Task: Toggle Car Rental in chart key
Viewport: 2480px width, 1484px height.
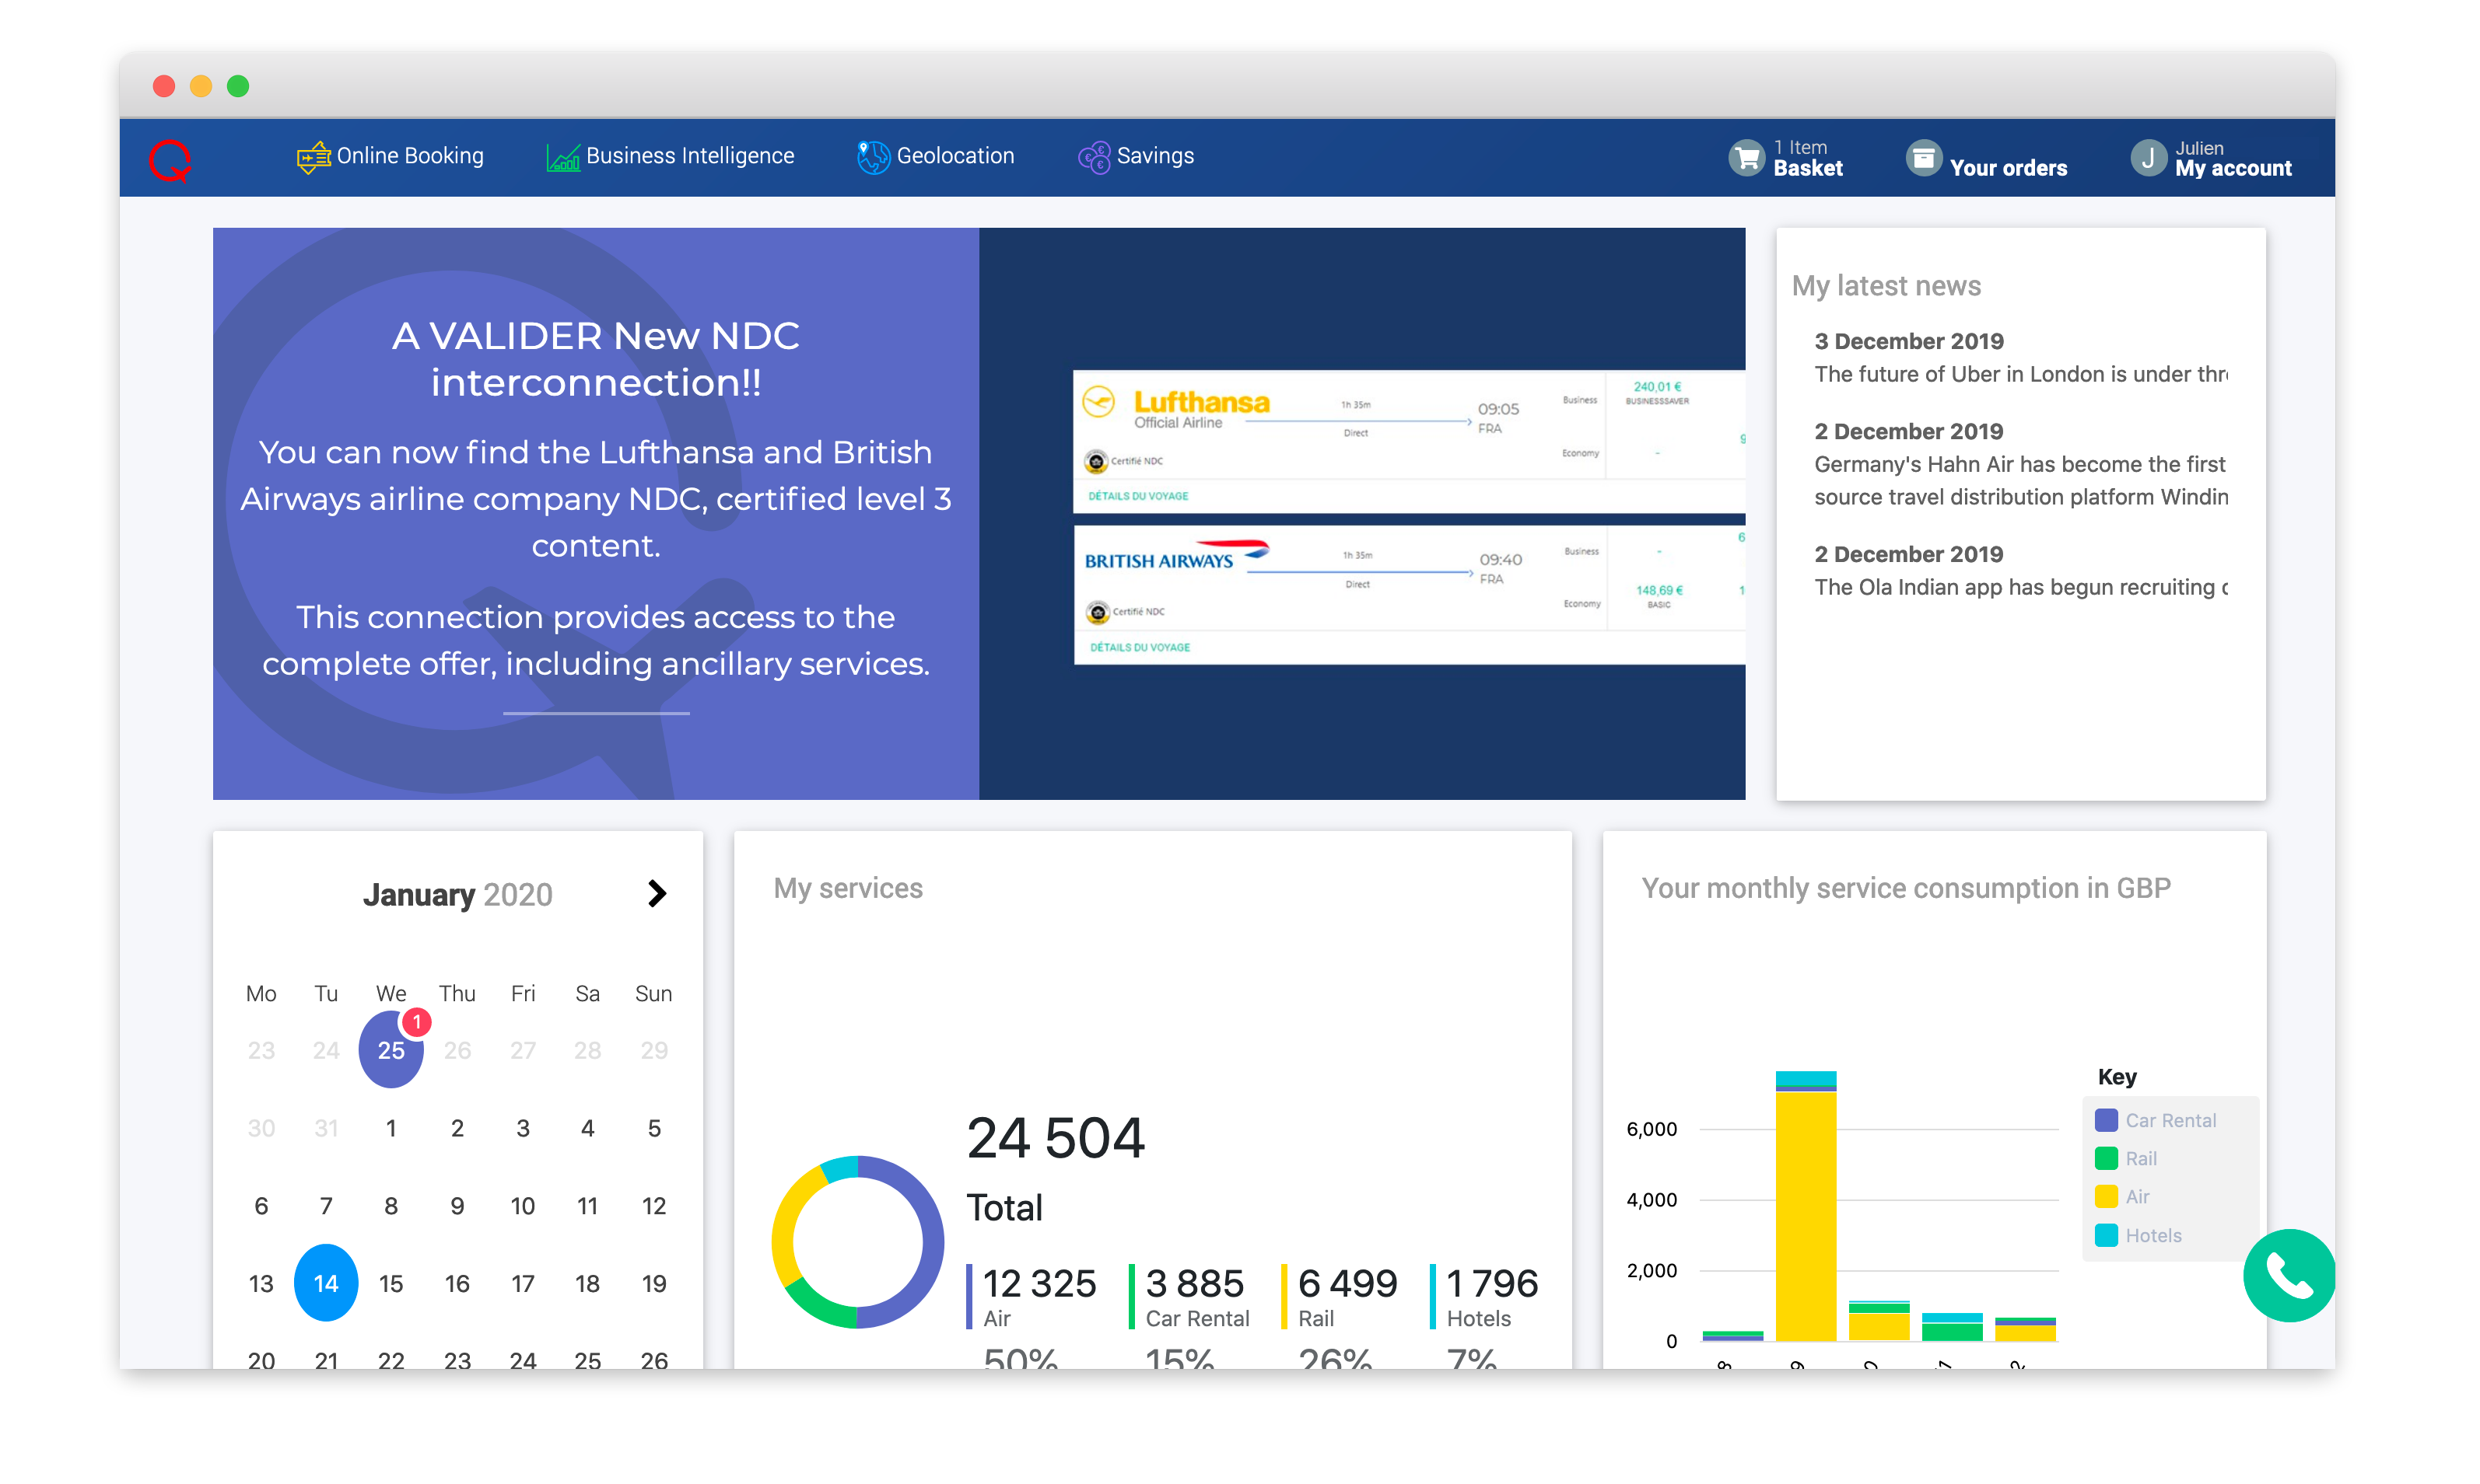Action: coord(2156,1120)
